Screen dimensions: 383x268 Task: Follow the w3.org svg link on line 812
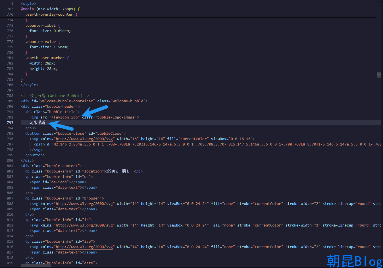coord(84,225)
